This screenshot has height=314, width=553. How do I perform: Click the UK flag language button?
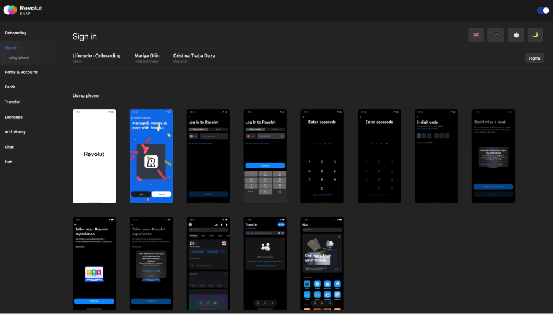(x=476, y=35)
